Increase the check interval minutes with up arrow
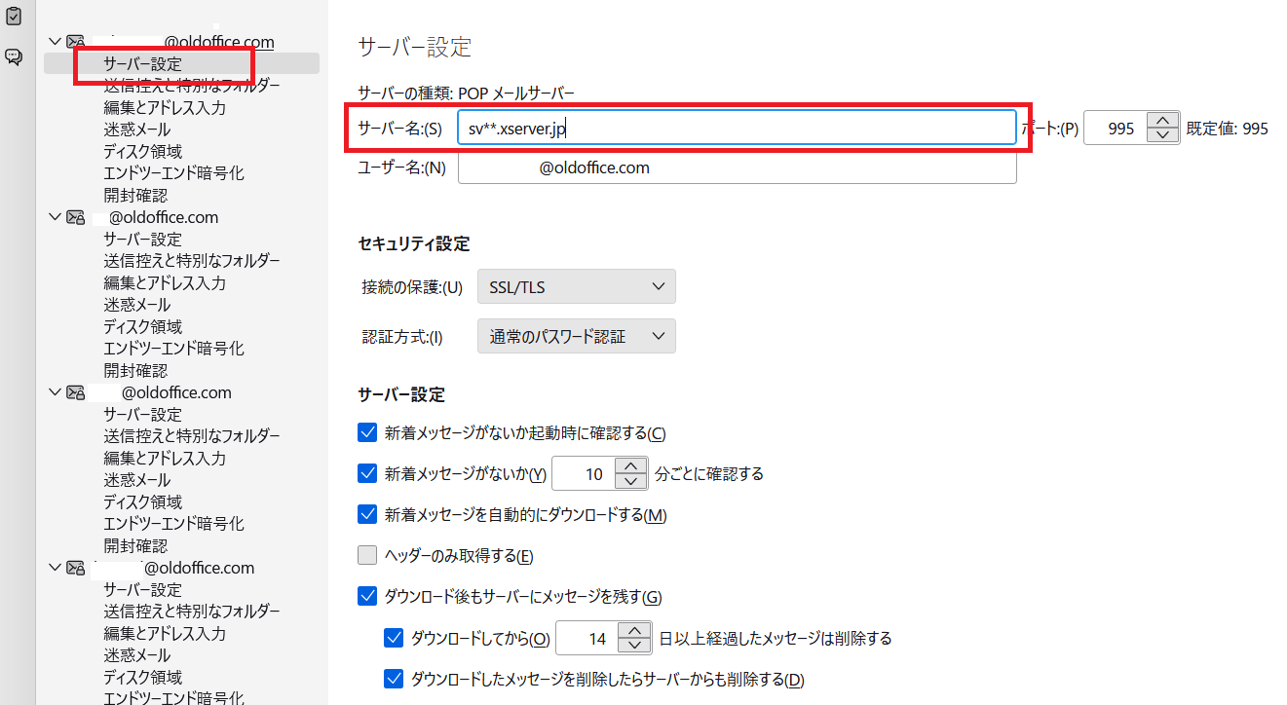This screenshot has width=1287, height=705. click(x=631, y=466)
